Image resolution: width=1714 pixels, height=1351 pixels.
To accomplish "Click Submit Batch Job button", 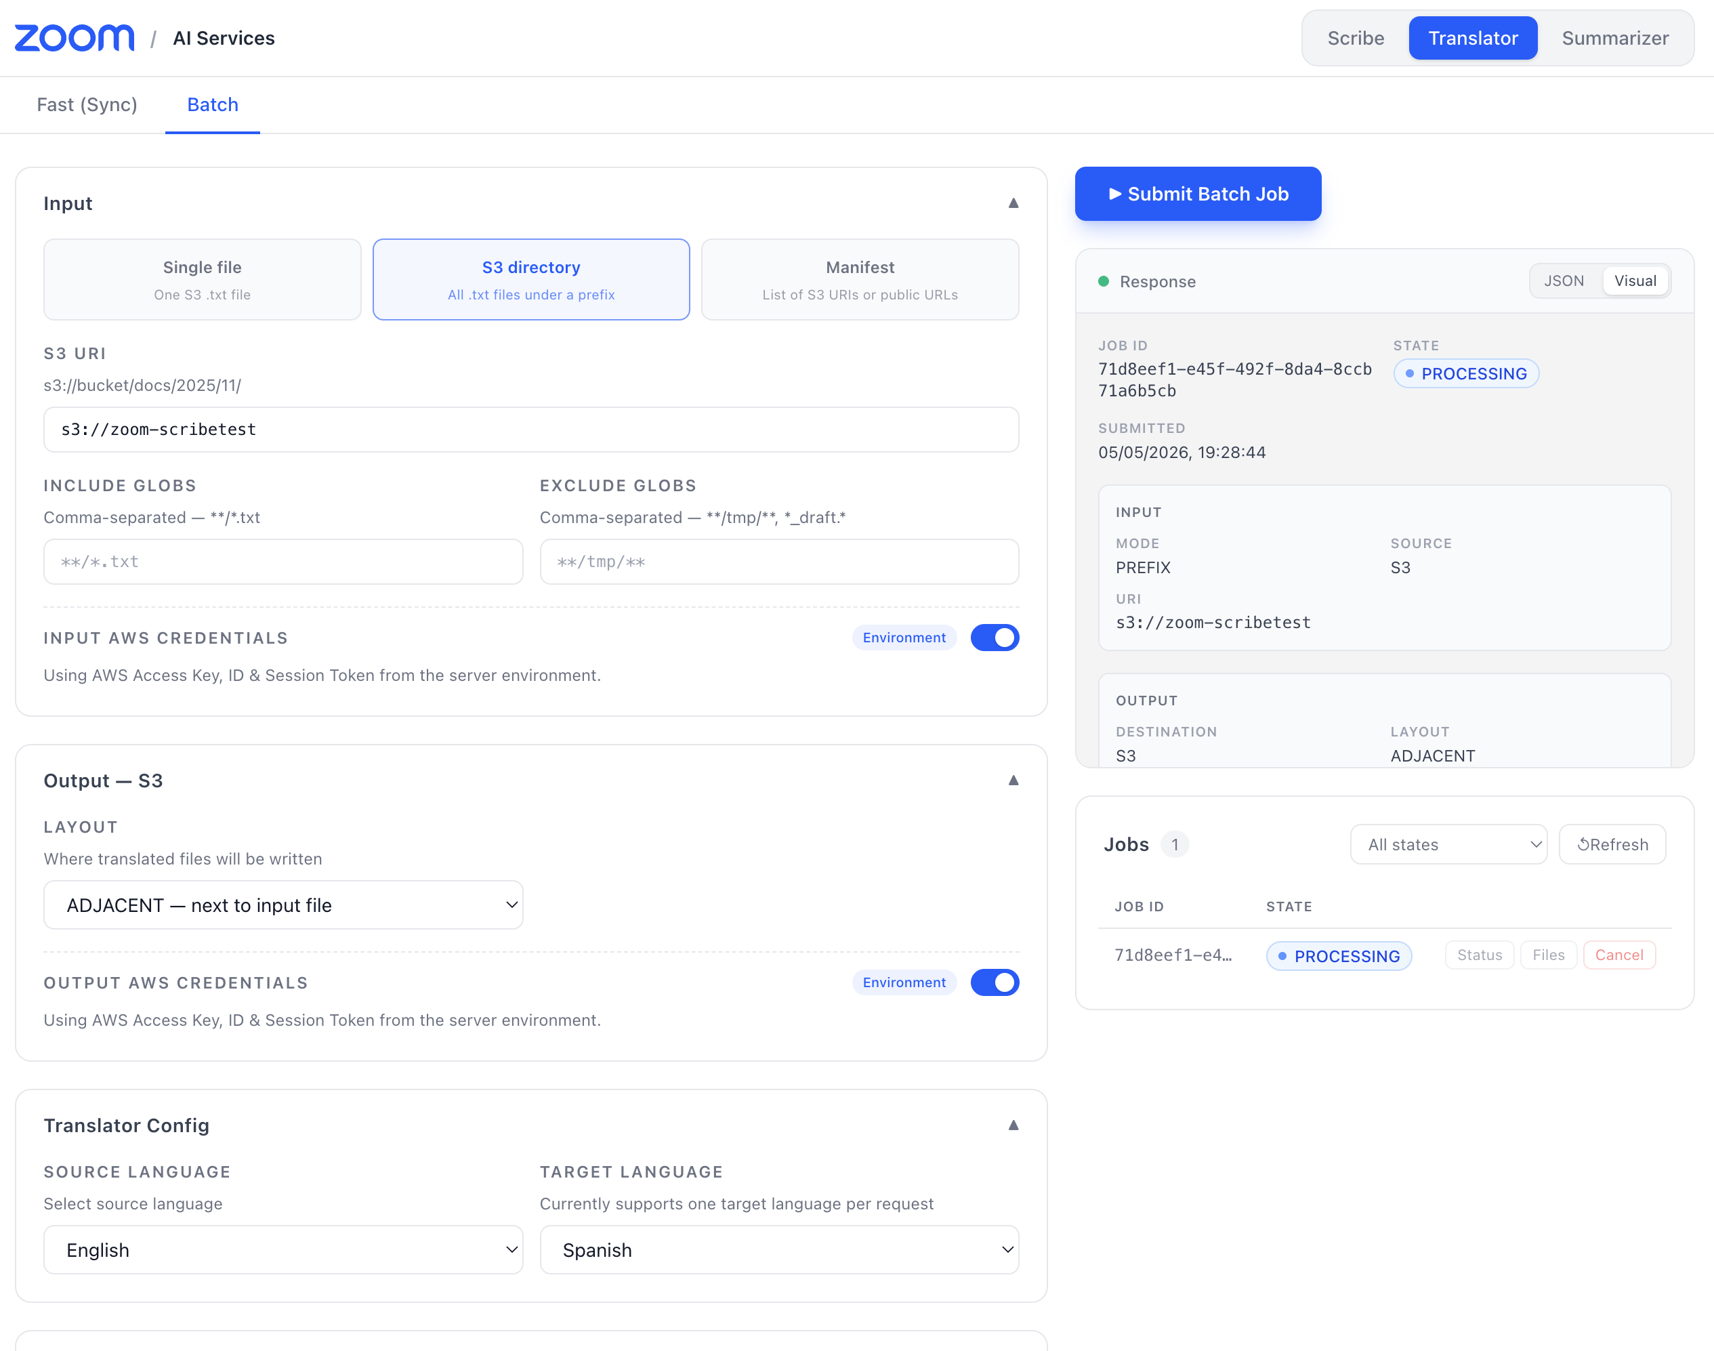I will pos(1198,194).
